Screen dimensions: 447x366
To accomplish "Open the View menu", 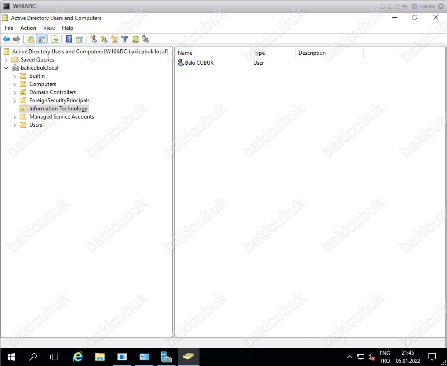I will click(x=49, y=28).
